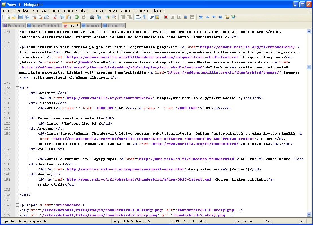Open the Muokkaa menu
313x225 pixels.
[x=23, y=11]
